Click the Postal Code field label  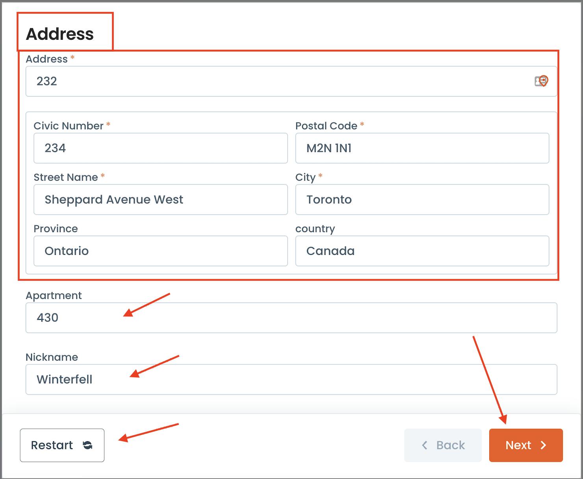point(326,126)
